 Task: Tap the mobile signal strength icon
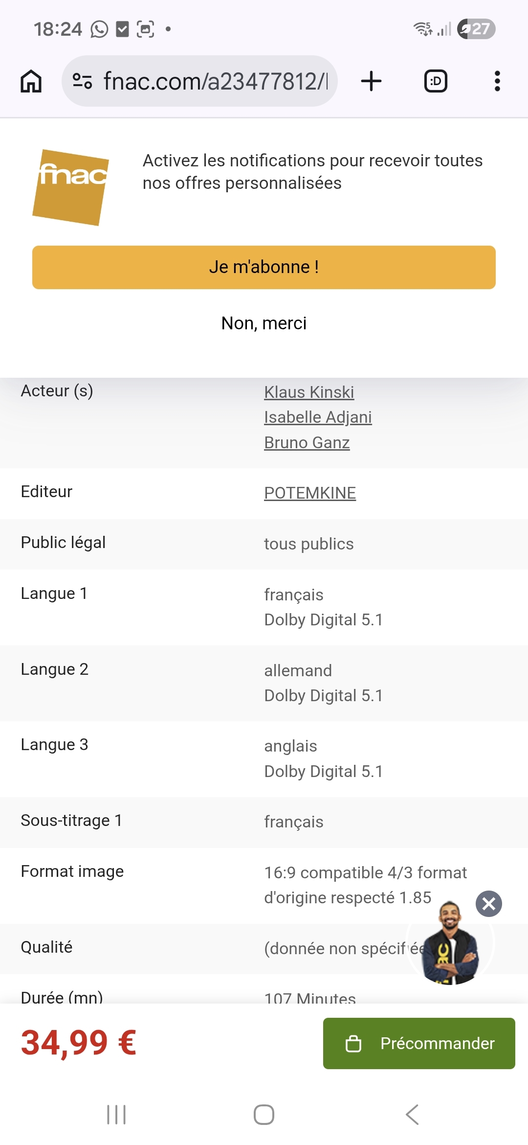pos(444,29)
